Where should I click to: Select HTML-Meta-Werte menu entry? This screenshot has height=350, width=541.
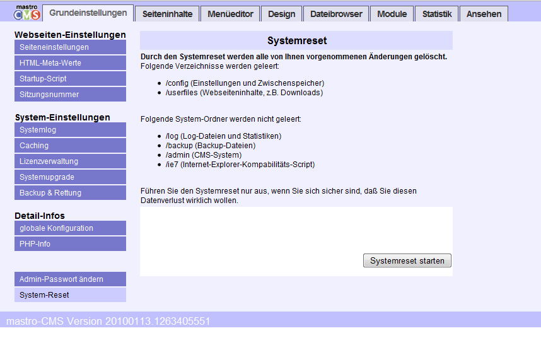point(70,63)
